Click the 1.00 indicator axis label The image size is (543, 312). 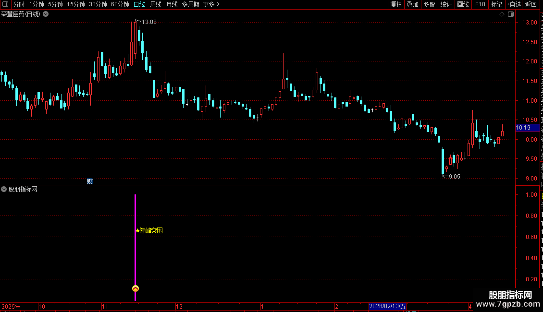coord(531,195)
